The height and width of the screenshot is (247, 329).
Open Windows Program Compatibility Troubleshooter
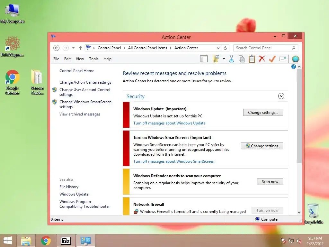pos(84,204)
